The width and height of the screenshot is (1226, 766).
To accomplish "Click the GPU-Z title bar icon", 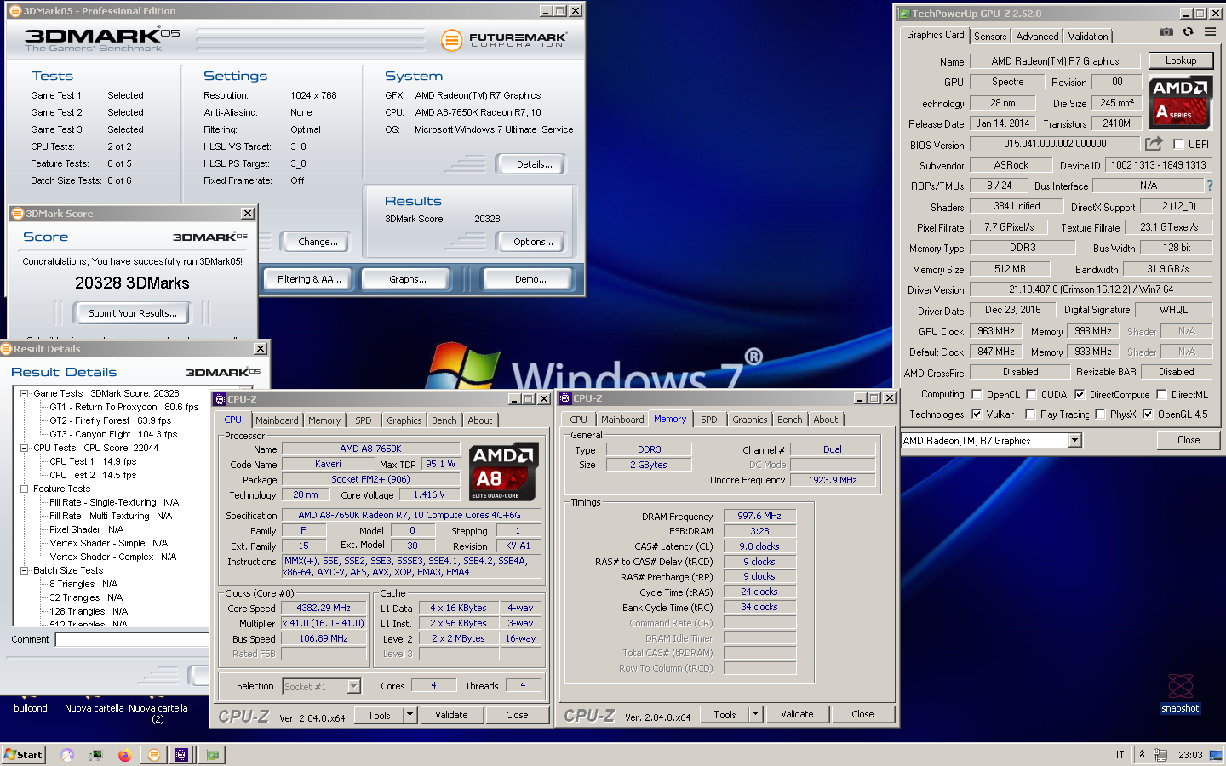I will tap(904, 14).
